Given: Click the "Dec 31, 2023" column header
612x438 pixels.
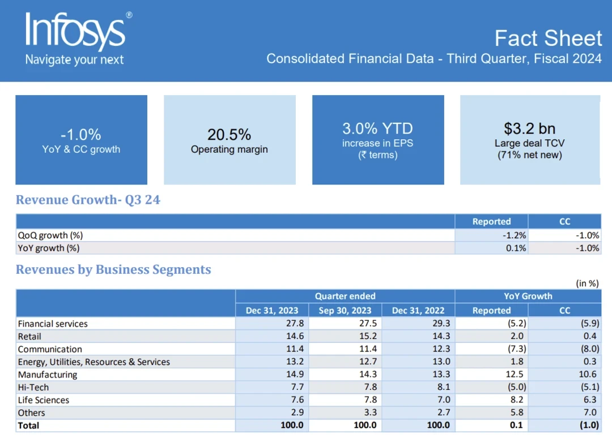Looking at the screenshot, I should (271, 310).
